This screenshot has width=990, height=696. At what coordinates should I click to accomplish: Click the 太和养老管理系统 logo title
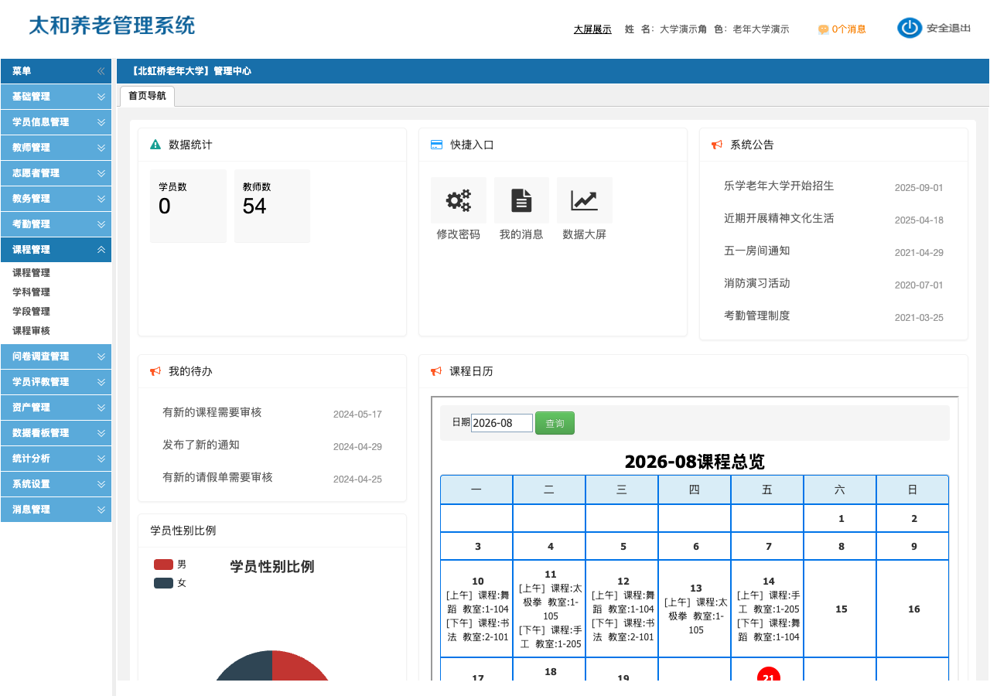(x=111, y=26)
